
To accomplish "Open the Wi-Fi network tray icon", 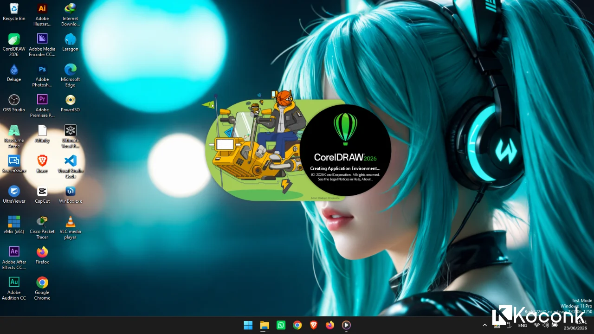I will [x=537, y=325].
